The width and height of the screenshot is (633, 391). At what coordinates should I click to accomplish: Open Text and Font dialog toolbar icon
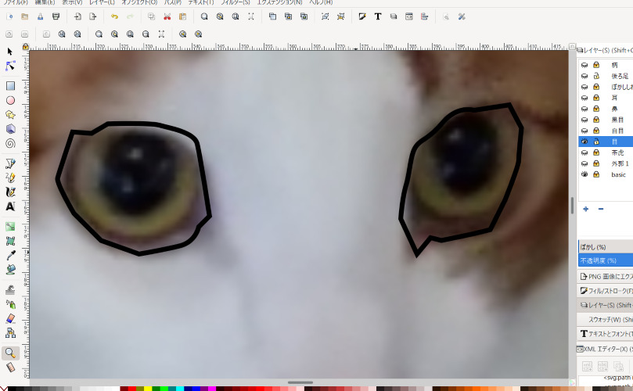pyautogui.click(x=378, y=16)
